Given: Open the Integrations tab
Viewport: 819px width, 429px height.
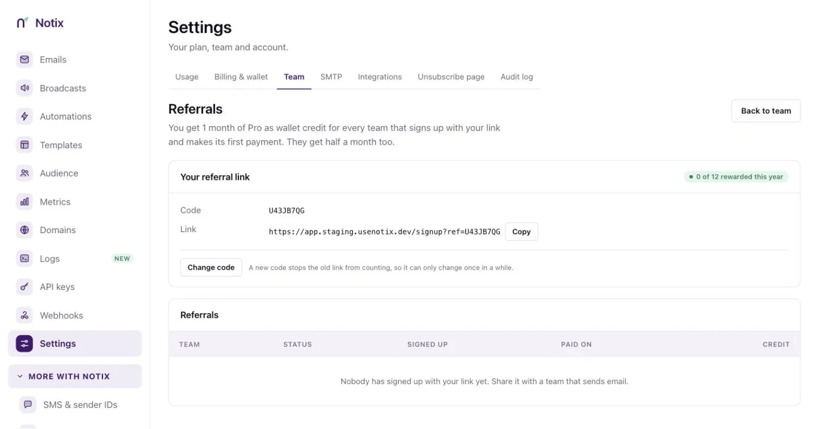Looking at the screenshot, I should coord(380,77).
